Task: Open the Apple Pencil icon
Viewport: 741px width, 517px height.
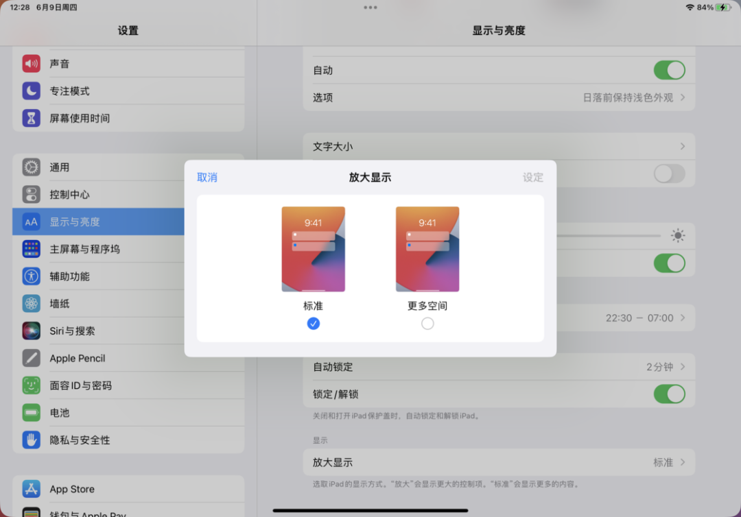Action: click(31, 358)
